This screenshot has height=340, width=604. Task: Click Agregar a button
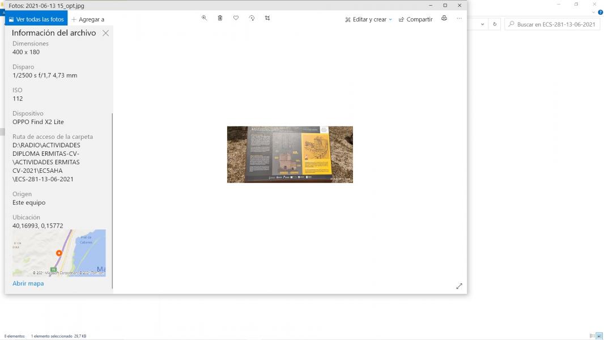pos(88,19)
